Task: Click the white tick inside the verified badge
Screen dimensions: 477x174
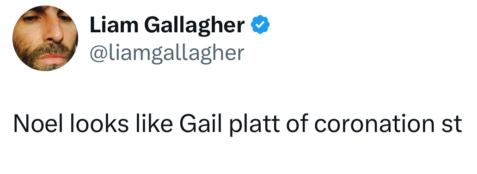Action: (260, 25)
